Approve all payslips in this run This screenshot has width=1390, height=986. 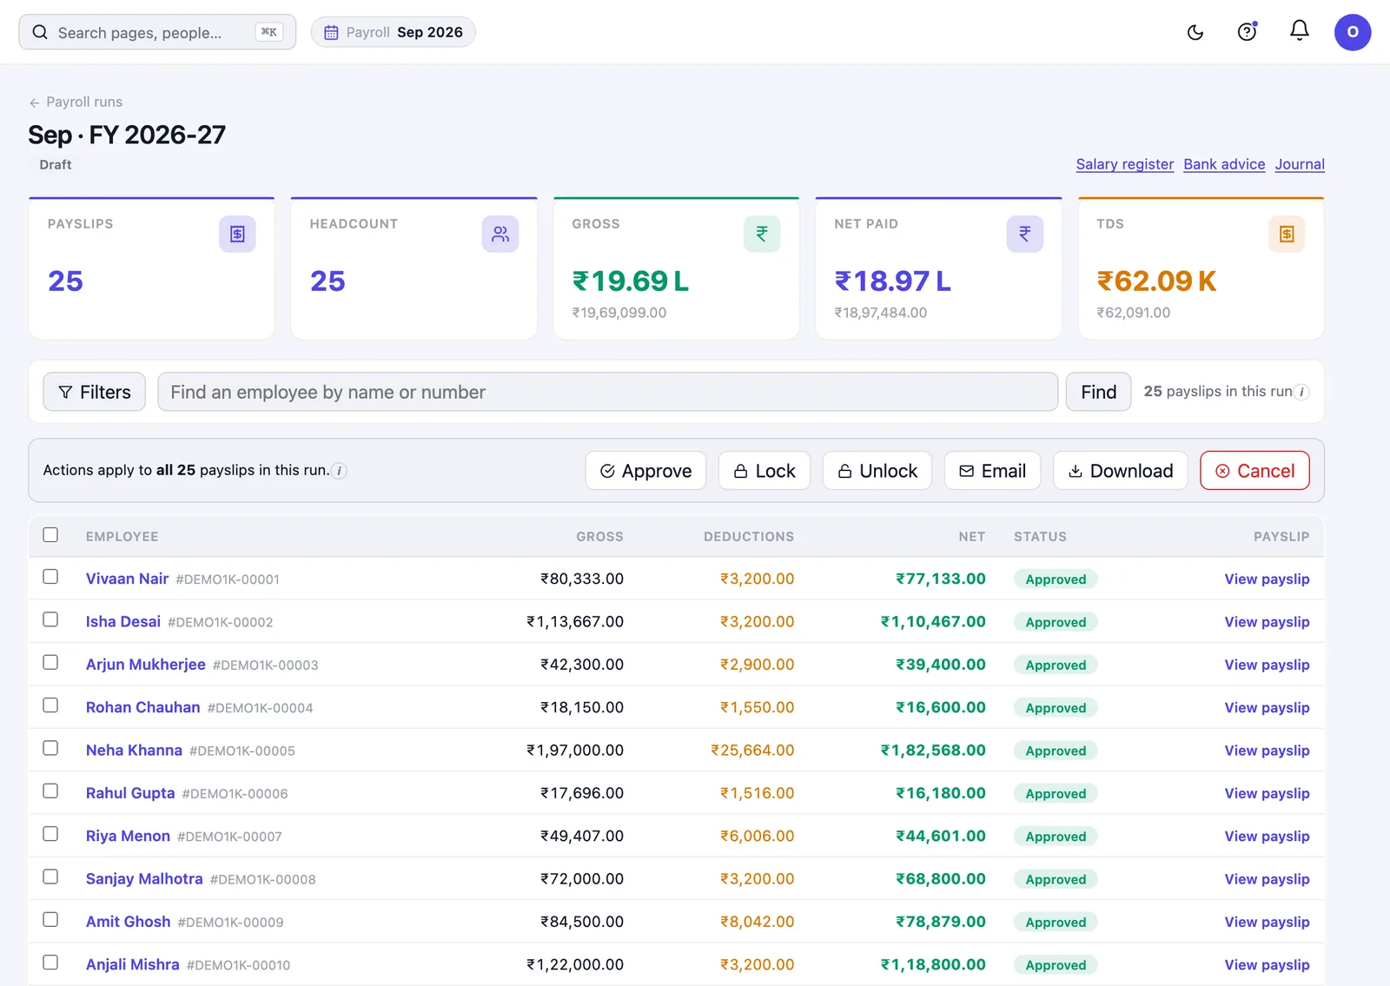pyautogui.click(x=645, y=471)
